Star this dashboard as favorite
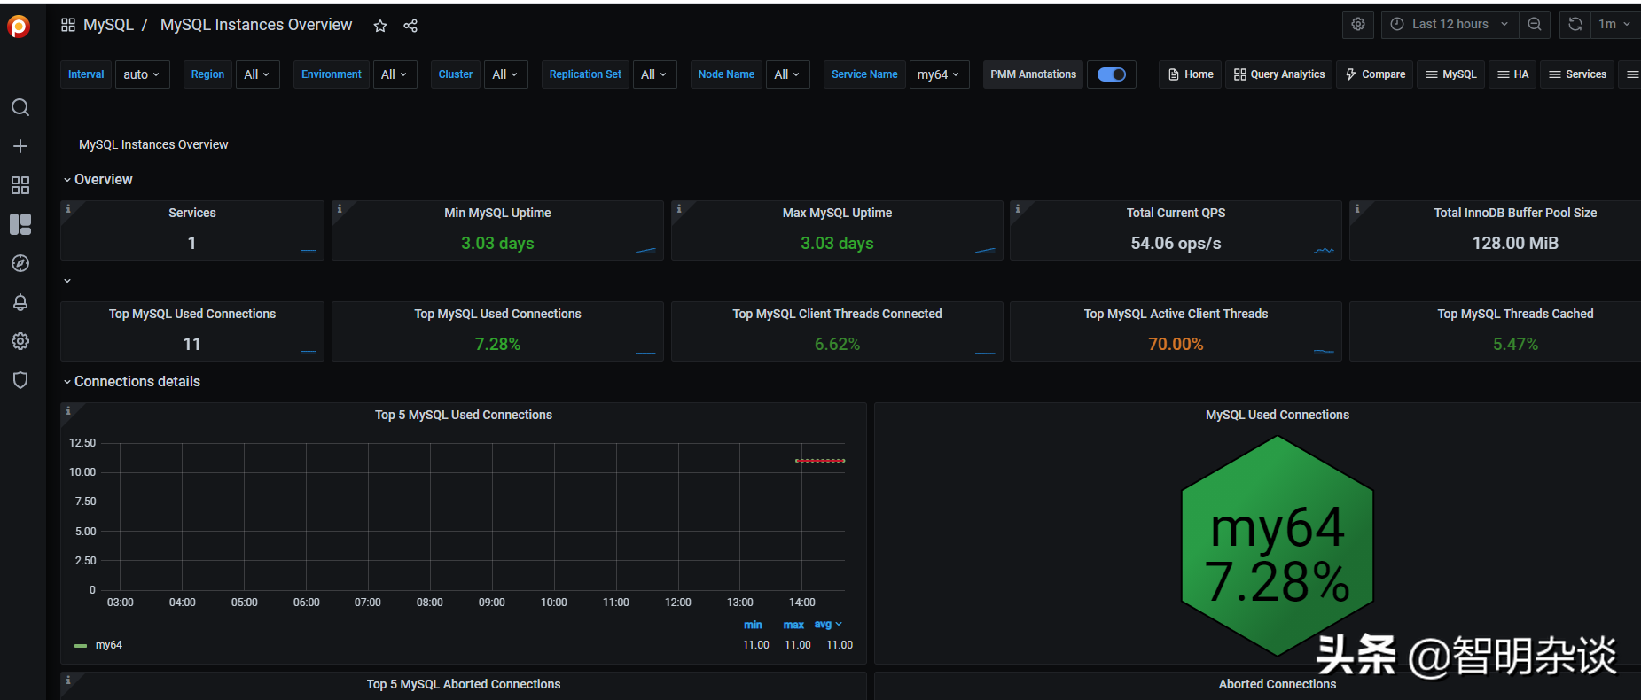Screen dimensions: 1641x700 (x=380, y=26)
